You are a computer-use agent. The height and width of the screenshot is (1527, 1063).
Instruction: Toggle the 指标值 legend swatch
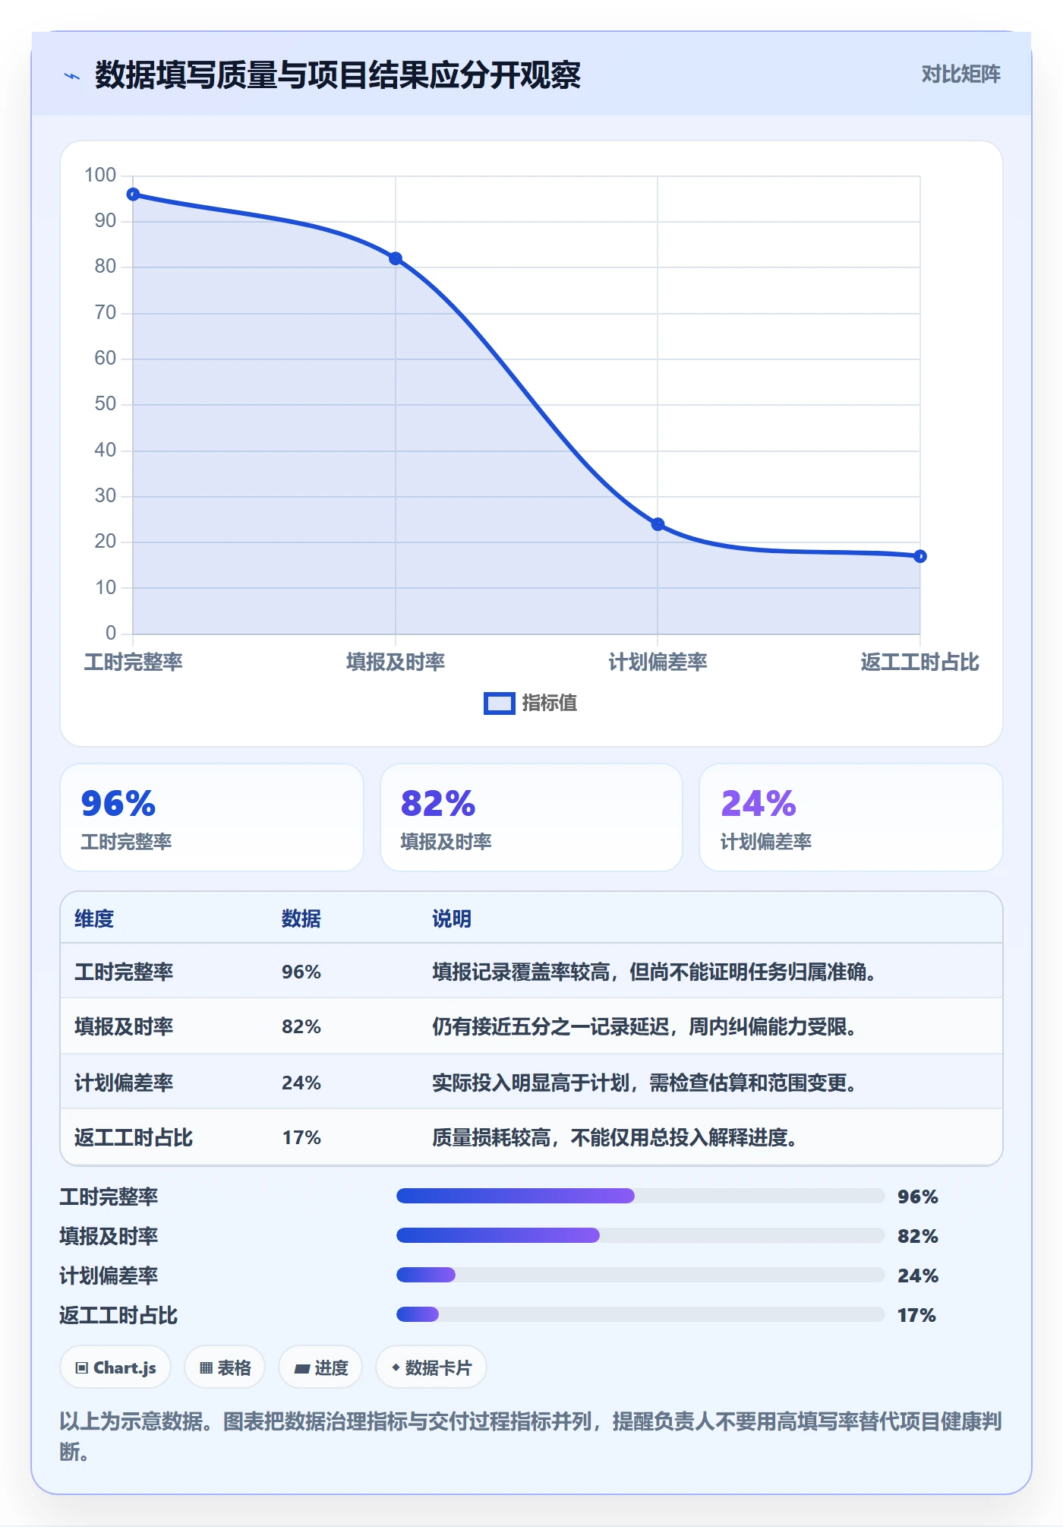coord(500,703)
